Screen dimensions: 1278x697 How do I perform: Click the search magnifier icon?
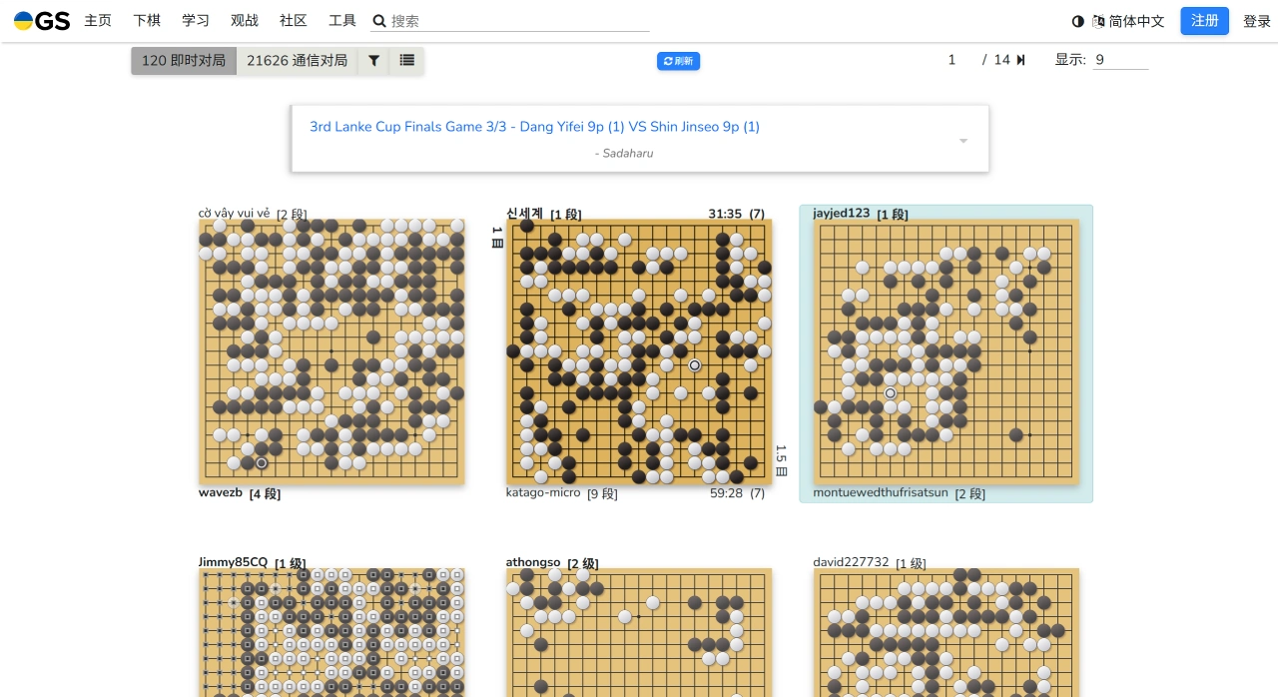(x=379, y=21)
